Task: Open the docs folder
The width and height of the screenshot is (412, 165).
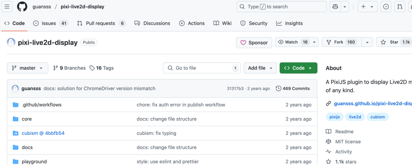Action: click(27, 147)
